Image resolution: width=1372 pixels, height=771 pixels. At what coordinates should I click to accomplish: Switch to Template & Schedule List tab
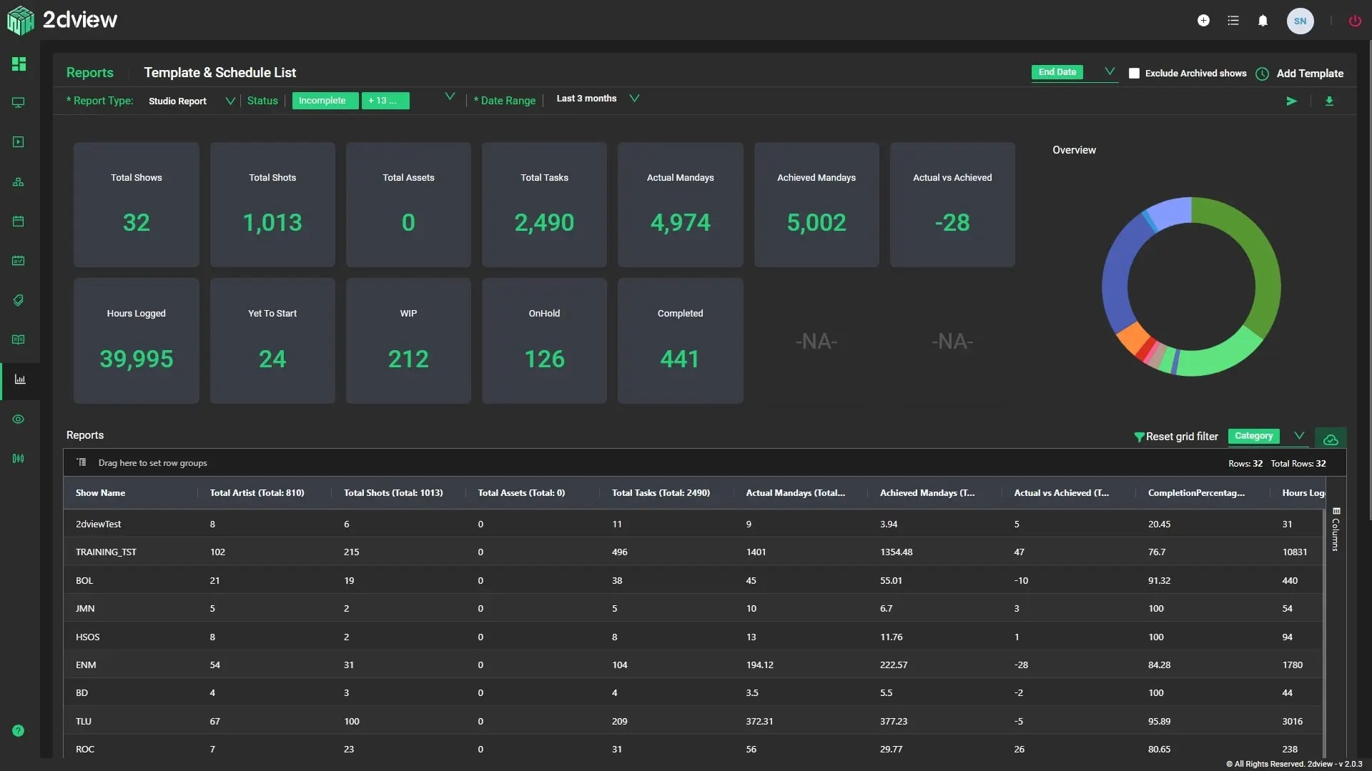tap(219, 73)
